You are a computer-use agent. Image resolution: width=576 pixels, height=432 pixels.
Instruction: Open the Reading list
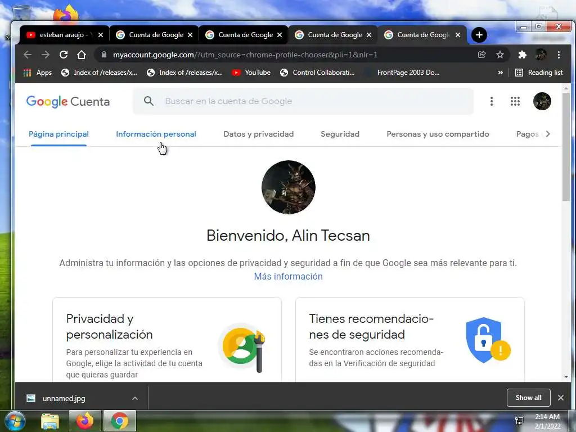tap(539, 73)
